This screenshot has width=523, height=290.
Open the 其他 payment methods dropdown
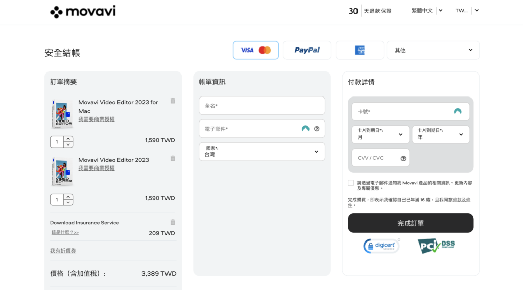tap(433, 51)
